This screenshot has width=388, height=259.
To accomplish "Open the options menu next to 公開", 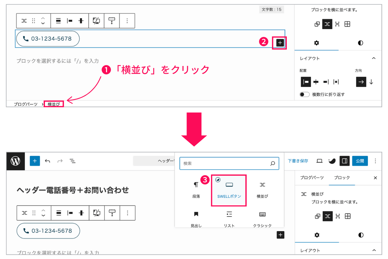I will (x=375, y=161).
